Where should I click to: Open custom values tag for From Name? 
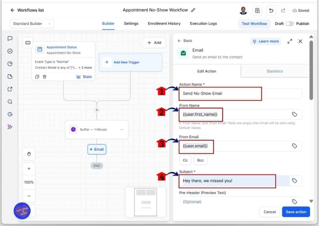(294, 114)
